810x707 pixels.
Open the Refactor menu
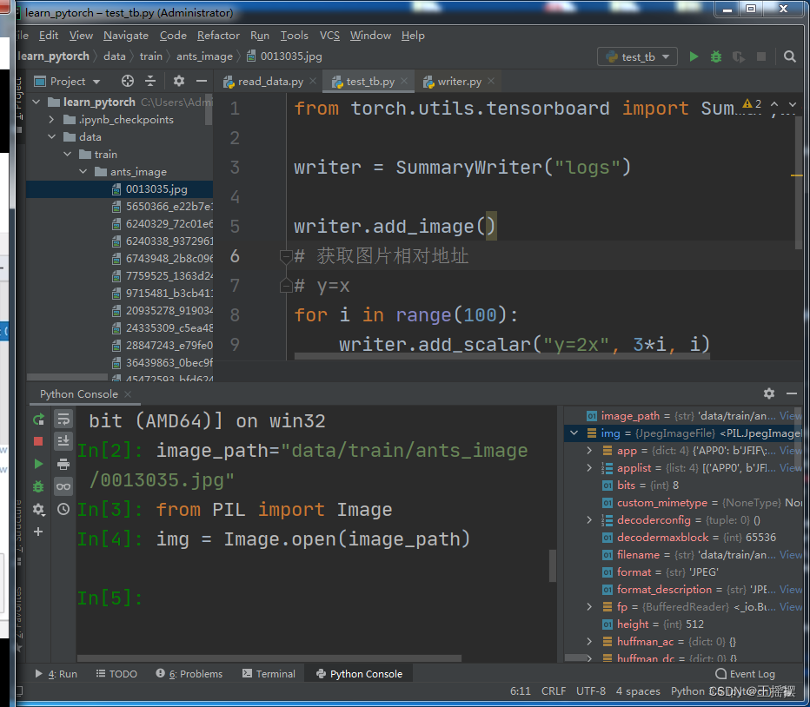(218, 36)
